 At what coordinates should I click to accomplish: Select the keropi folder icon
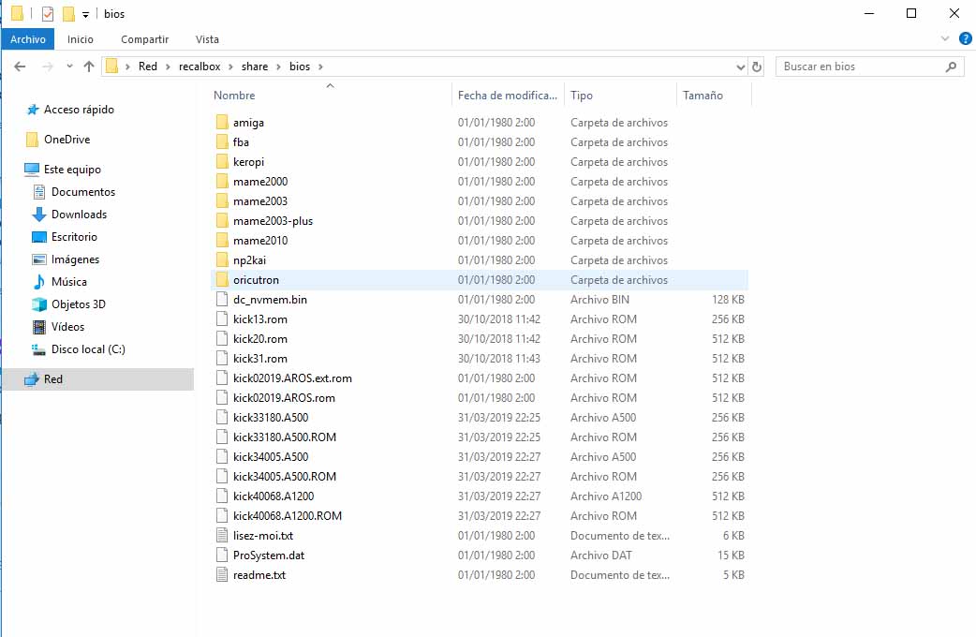222,162
